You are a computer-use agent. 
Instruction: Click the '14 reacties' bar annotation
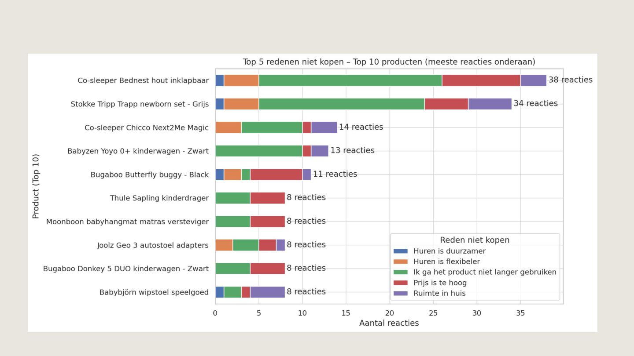361,127
